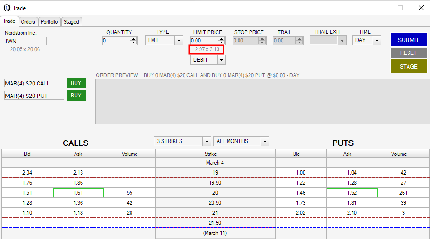This screenshot has height=239, width=430.
Task: Click the (March 11) expiration row
Action: click(x=215, y=233)
